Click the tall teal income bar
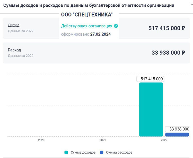 151,109
